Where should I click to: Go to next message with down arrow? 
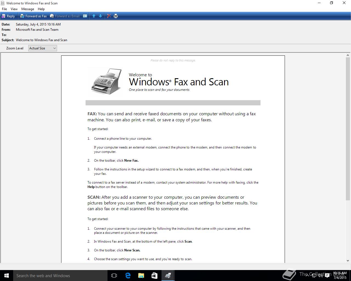pos(100,16)
